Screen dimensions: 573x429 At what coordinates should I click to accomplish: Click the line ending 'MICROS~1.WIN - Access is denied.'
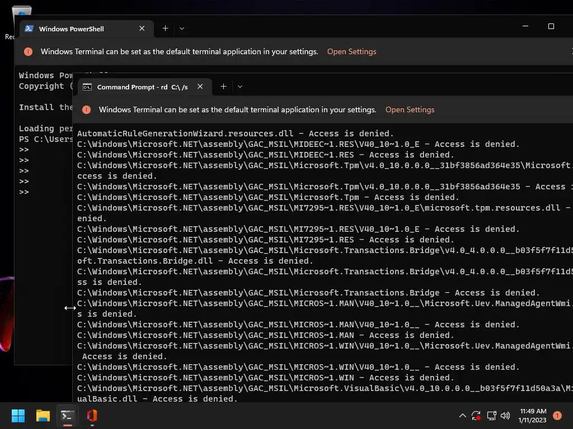pyautogui.click(x=265, y=378)
